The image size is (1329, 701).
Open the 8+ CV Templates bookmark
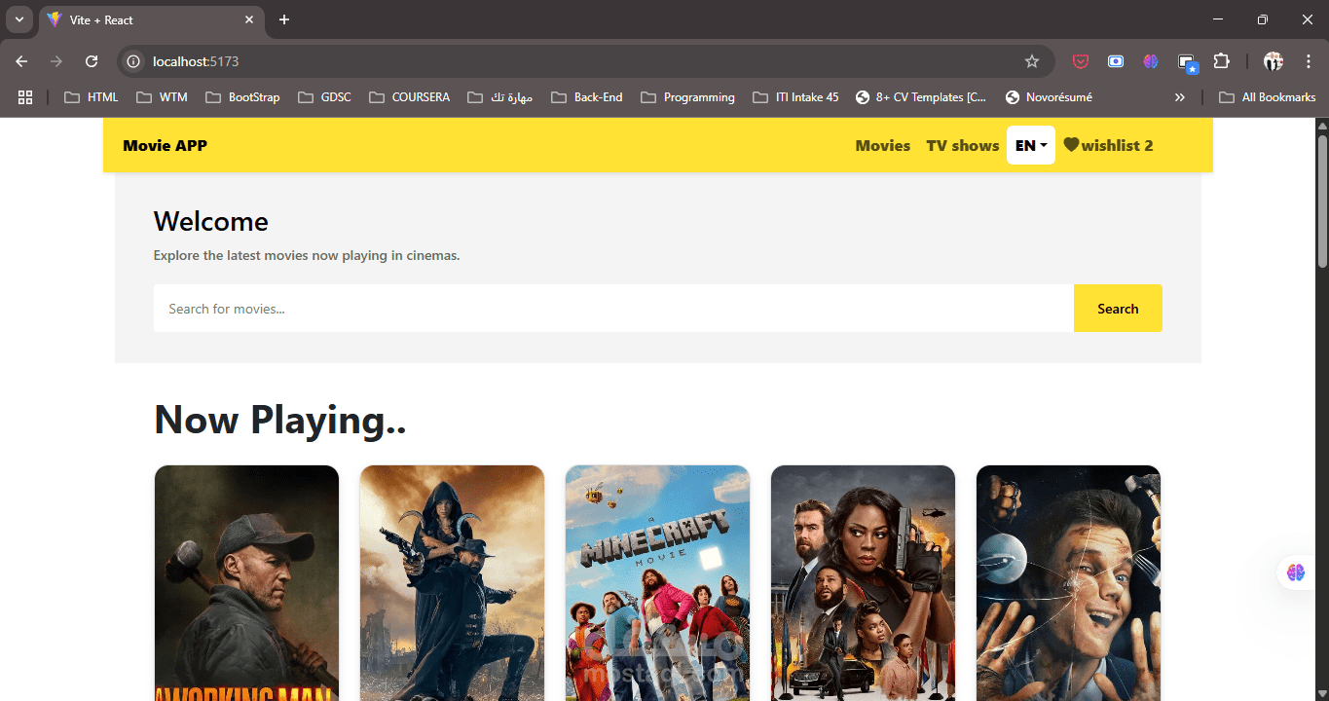pos(921,97)
